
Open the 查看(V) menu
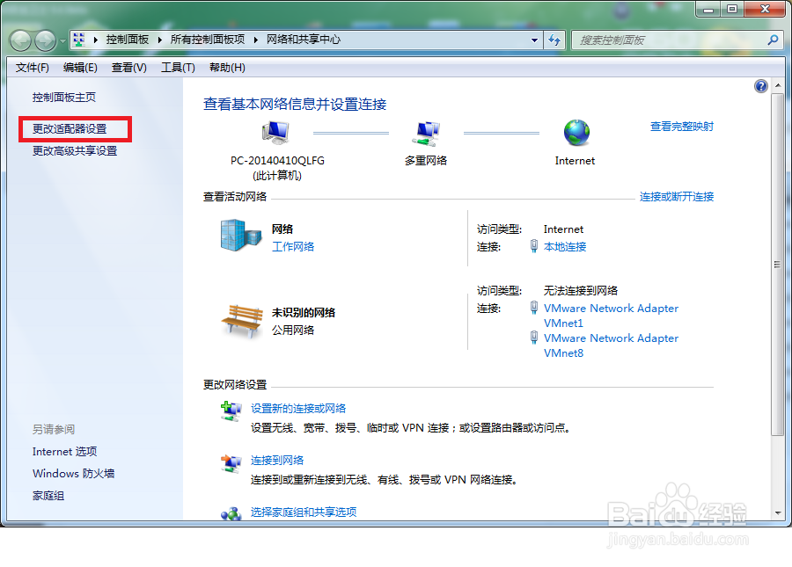(x=130, y=67)
